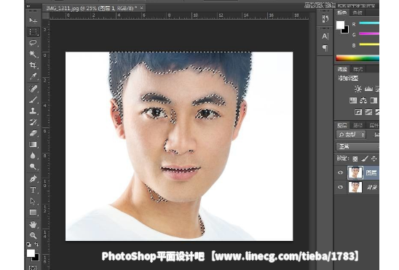Click Color panel background black swatch
This screenshot has height=270, width=399.
346,30
